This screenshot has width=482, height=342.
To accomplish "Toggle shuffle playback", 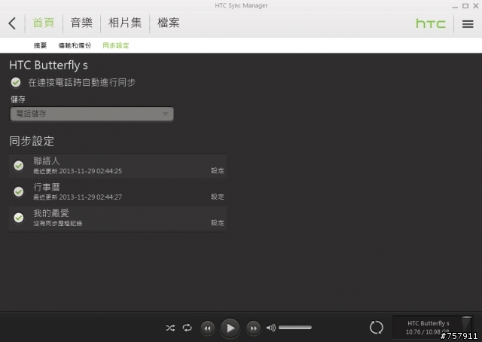I will point(170,328).
